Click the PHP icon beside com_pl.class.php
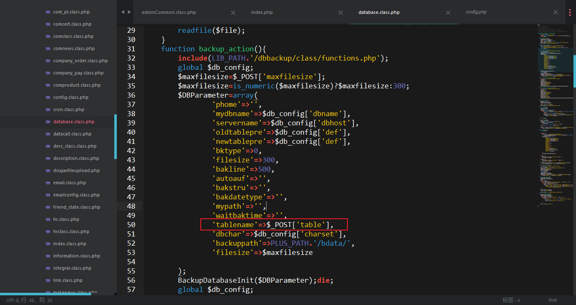The image size is (576, 305). pos(48,12)
